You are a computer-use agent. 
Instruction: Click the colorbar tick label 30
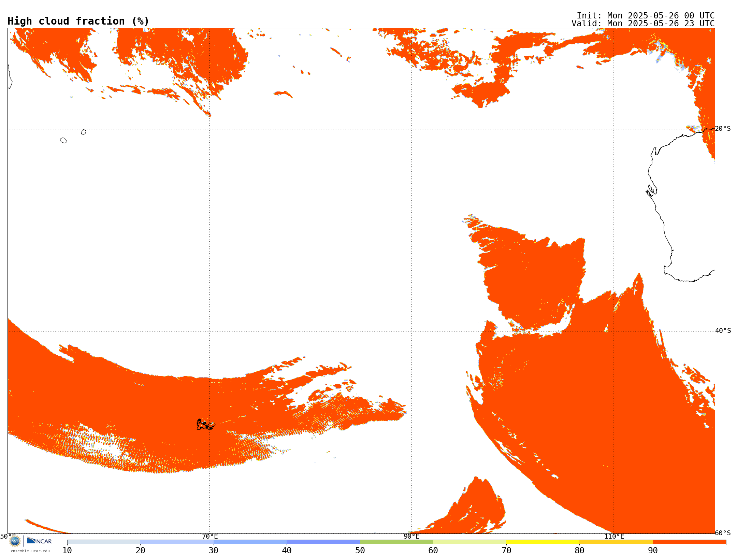click(214, 551)
